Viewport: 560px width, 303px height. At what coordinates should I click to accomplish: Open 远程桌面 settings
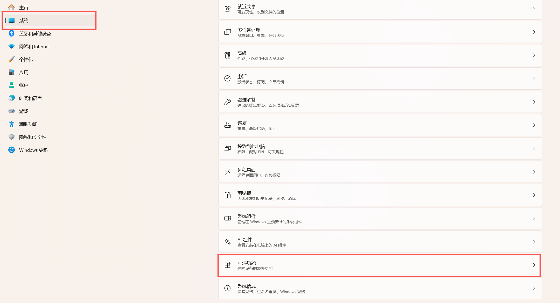[379, 172]
